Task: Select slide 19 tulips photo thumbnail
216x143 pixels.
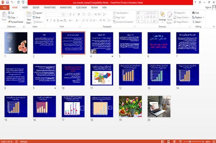Action: (x=130, y=106)
